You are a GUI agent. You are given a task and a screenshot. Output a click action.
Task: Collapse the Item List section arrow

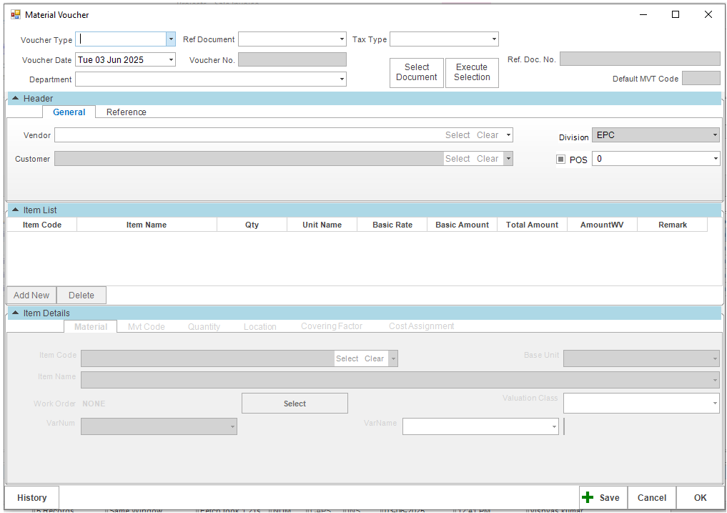(x=16, y=210)
